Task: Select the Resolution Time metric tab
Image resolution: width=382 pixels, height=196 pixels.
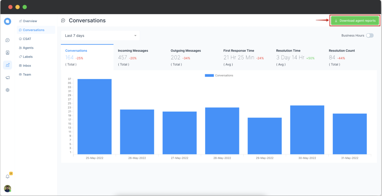Action: pyautogui.click(x=298, y=57)
